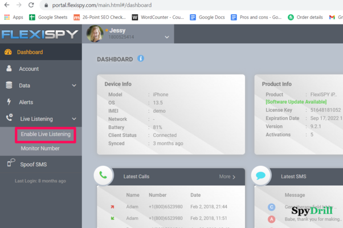Viewport: 343px width, 228px height.
Task: Click Jessy's profile avatar photo
Action: click(x=95, y=34)
